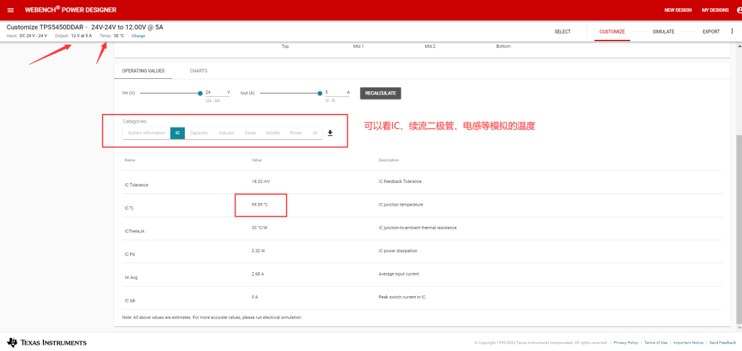Select the Power category filter
The width and height of the screenshot is (742, 351).
click(296, 133)
